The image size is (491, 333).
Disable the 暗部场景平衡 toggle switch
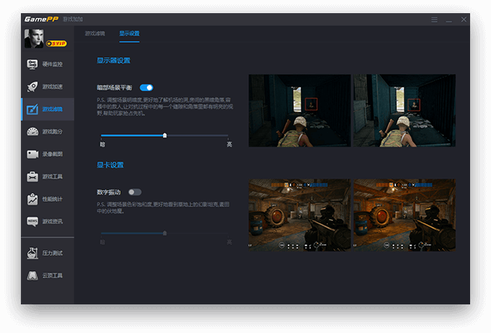click(x=146, y=88)
